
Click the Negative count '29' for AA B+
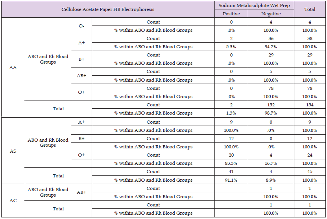[x=271, y=55]
